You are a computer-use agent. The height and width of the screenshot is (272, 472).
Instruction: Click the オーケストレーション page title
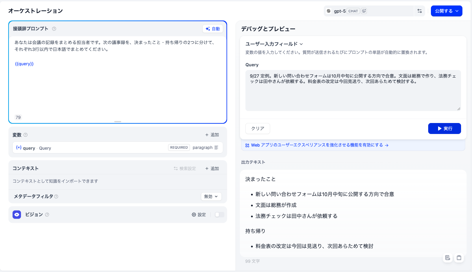click(x=36, y=11)
